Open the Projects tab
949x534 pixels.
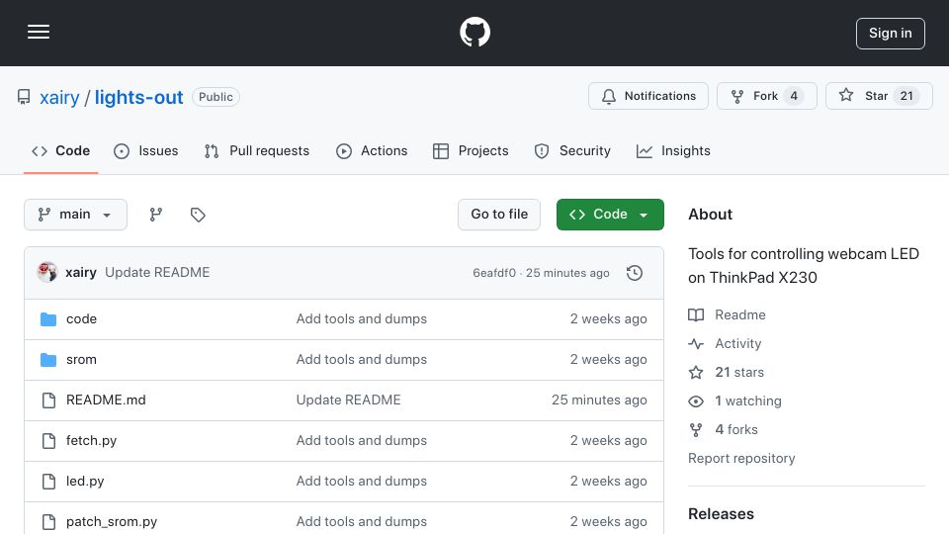point(471,150)
